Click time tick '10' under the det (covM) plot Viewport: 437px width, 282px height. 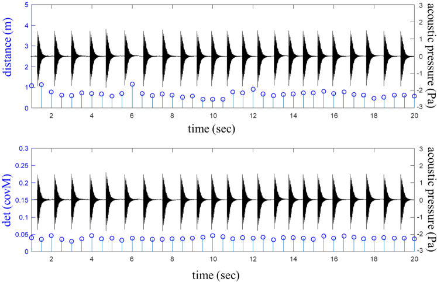pyautogui.click(x=213, y=259)
